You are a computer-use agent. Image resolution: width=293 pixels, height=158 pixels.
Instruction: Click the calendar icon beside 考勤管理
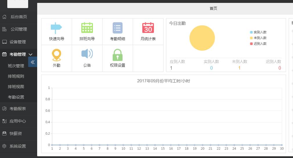[4, 55]
